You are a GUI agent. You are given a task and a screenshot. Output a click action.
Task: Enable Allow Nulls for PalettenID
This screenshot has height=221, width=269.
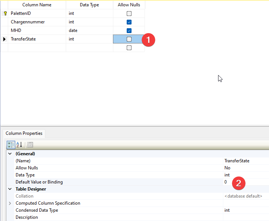[x=129, y=13]
